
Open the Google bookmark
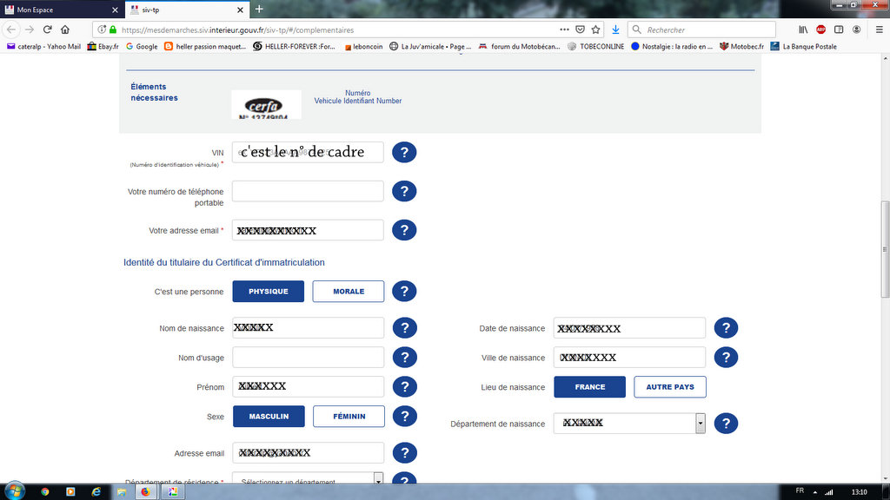pyautogui.click(x=142, y=47)
